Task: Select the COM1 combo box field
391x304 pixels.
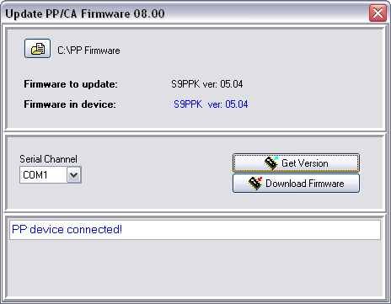Action: [51, 175]
